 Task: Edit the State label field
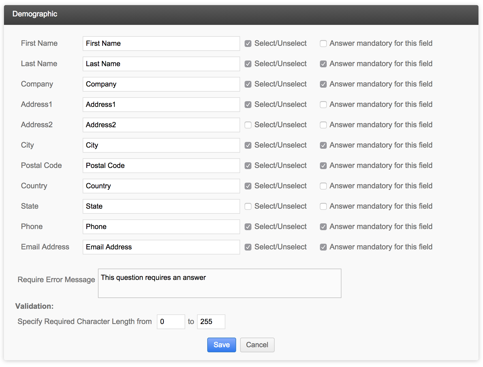pyautogui.click(x=161, y=206)
